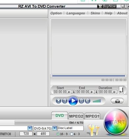Jump to previous frame button
This screenshot has width=129, height=139.
65,100
